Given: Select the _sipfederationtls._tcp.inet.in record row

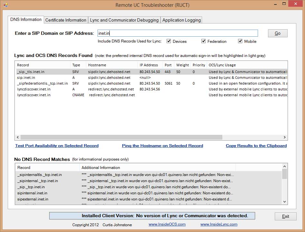Looking at the screenshot, I should 152,83.
